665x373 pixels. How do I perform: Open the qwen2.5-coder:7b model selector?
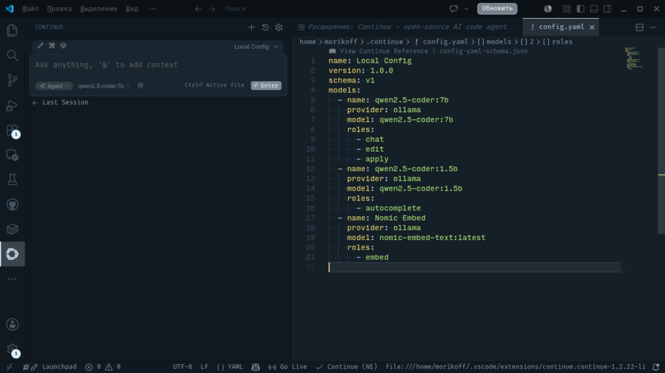103,86
